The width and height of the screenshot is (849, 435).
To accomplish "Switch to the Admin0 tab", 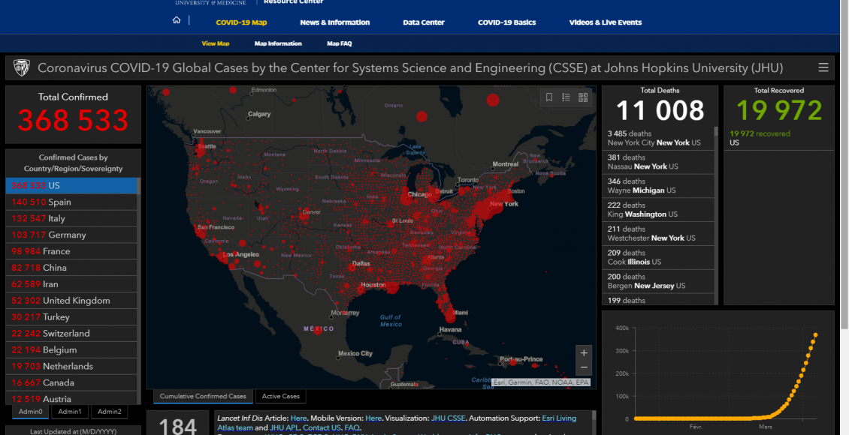I will click(x=30, y=412).
